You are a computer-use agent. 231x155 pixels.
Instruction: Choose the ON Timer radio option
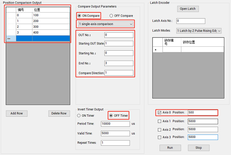(80, 115)
